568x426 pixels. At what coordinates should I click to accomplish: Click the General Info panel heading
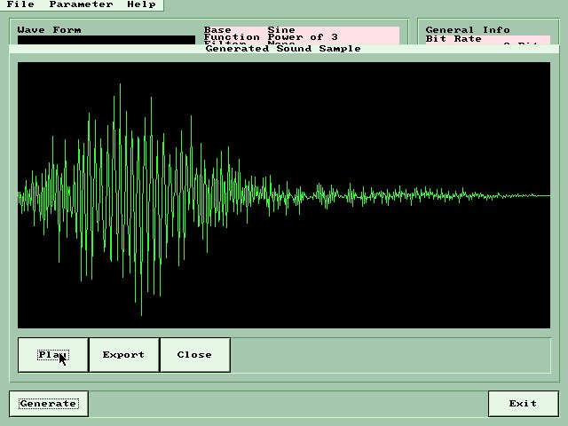click(x=467, y=30)
